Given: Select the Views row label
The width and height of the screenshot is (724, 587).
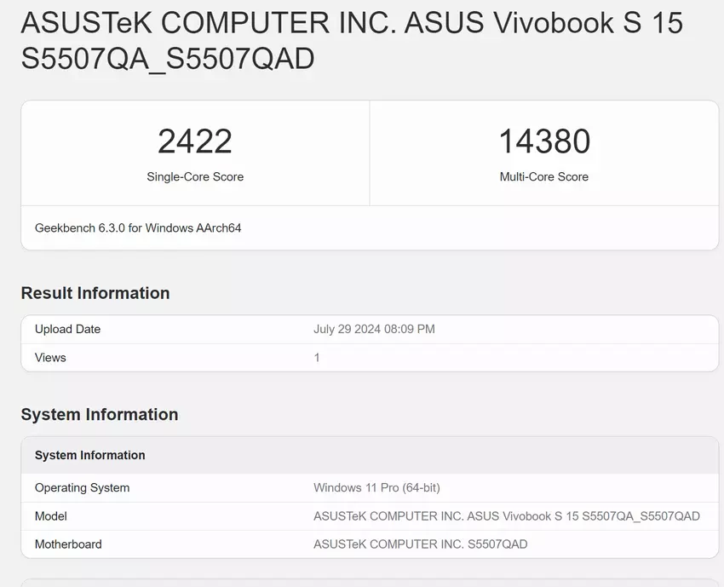Looking at the screenshot, I should point(50,358).
